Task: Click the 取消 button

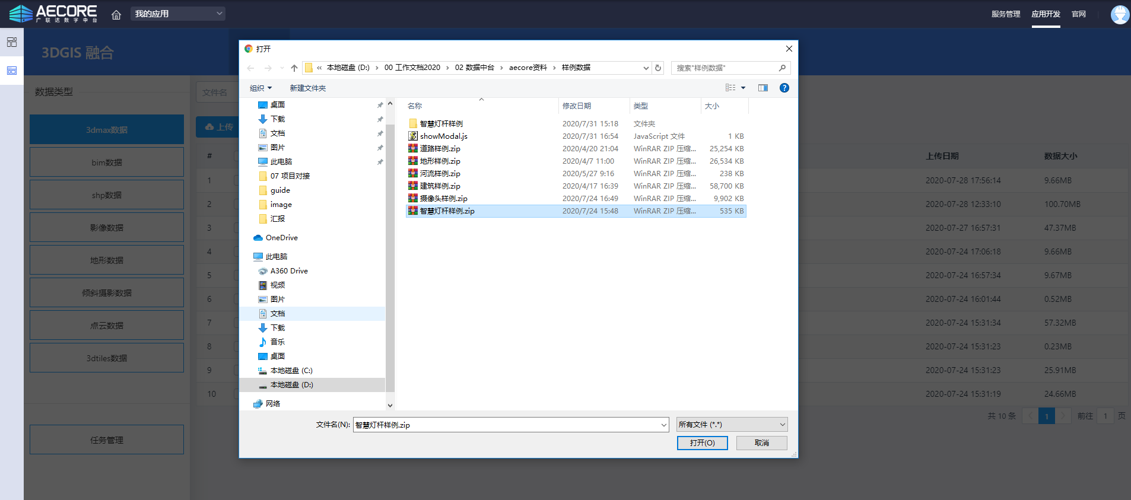Action: tap(761, 443)
